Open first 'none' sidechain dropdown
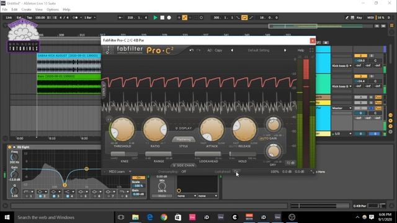Viewport: 397px width, 223px height. click(x=187, y=196)
